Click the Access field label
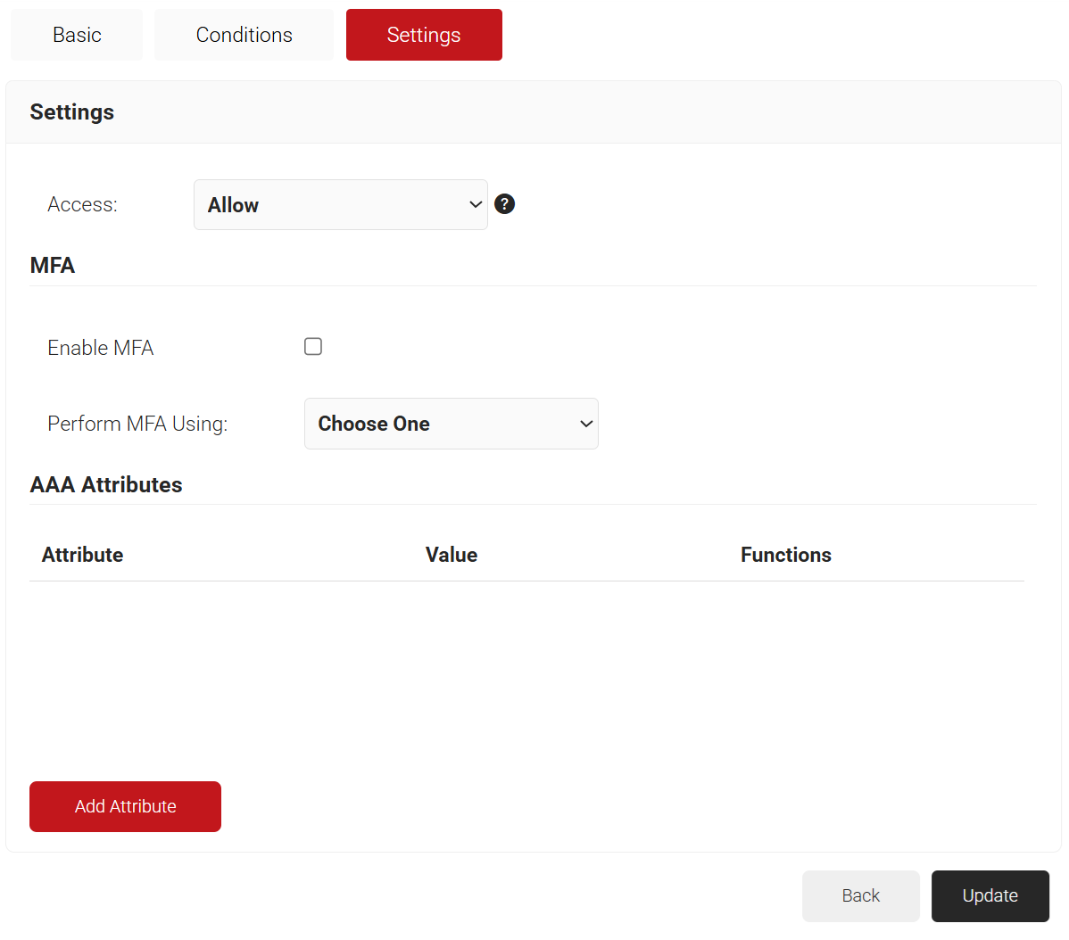1069x940 pixels. pyautogui.click(x=82, y=204)
